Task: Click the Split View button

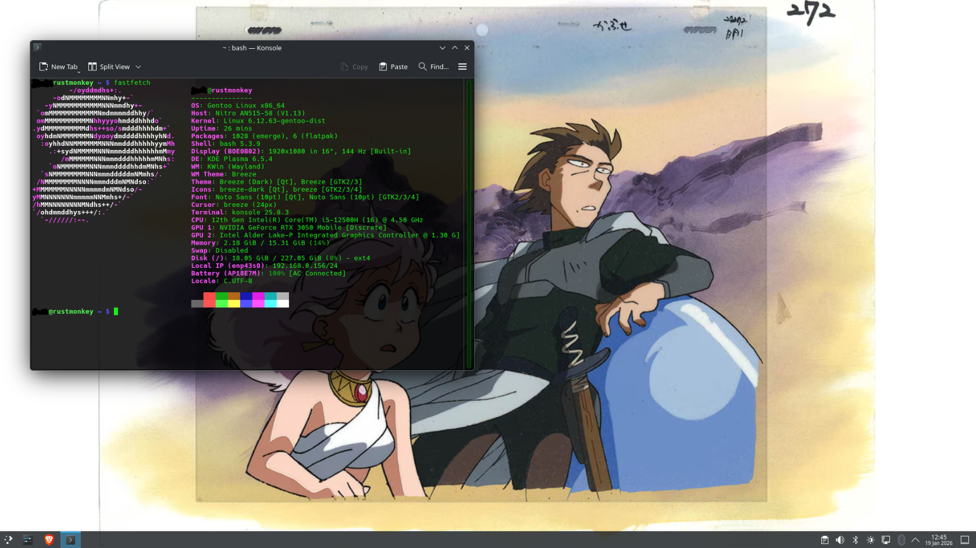Action: (109, 67)
